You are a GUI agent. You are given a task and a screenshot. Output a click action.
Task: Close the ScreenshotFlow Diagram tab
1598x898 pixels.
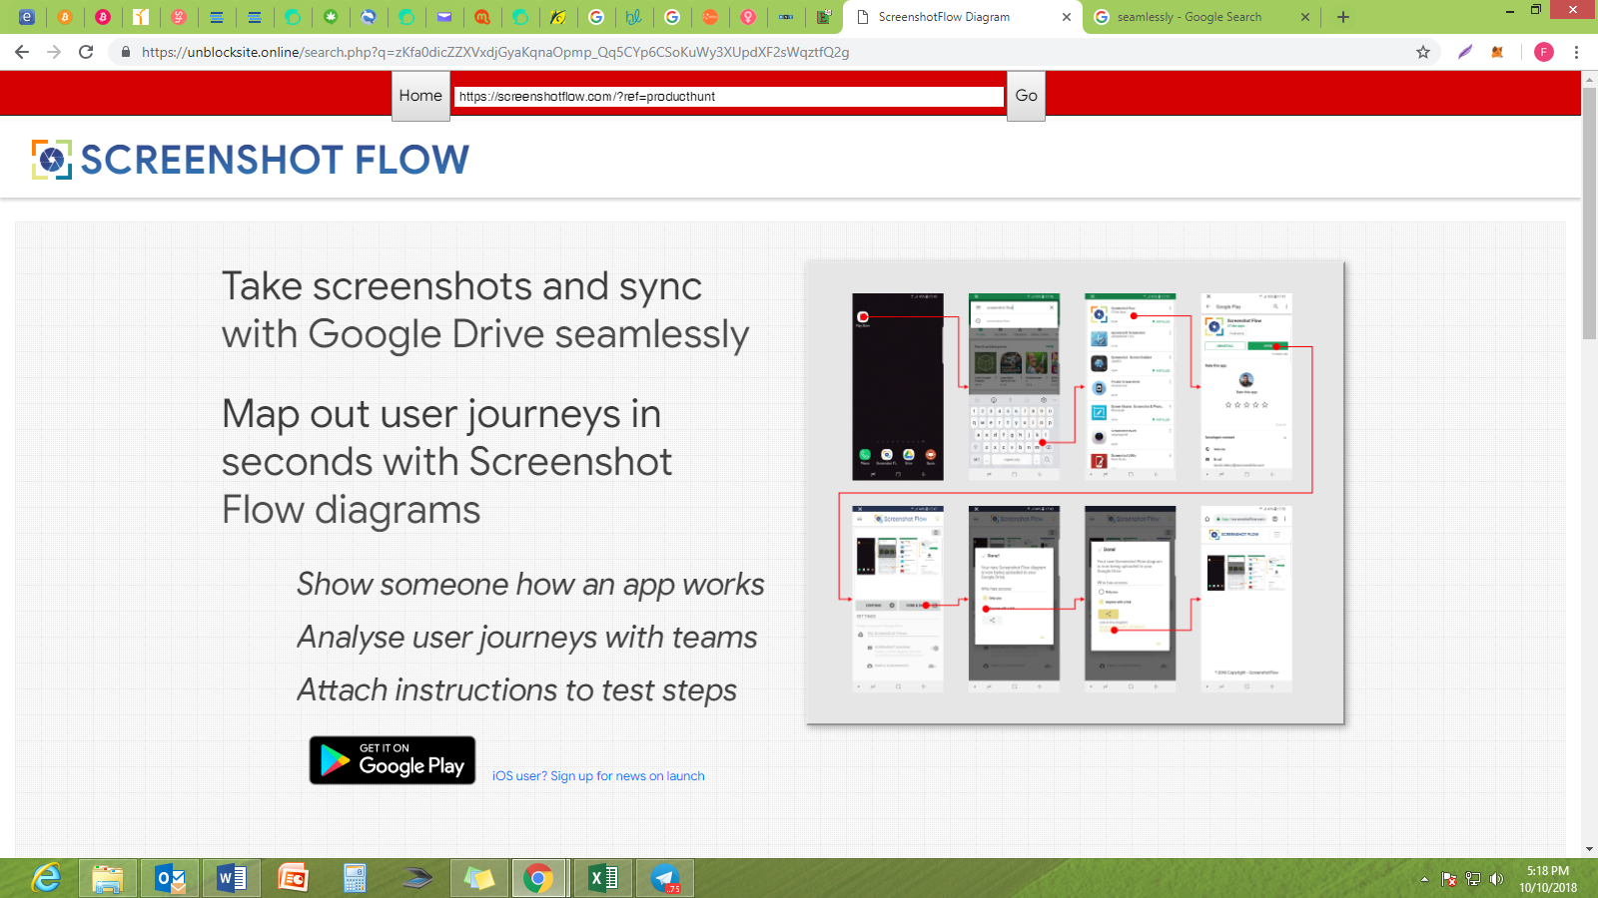pos(1066,17)
